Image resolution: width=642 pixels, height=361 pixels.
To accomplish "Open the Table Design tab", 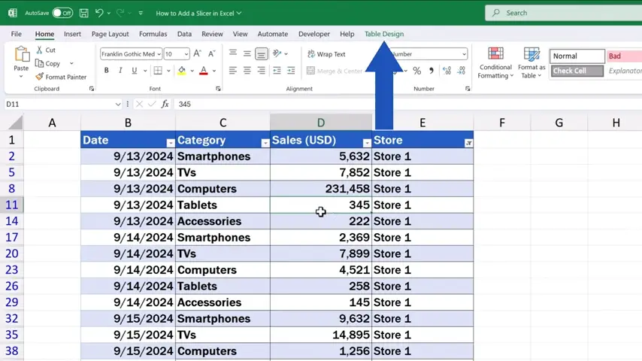I will (x=383, y=34).
